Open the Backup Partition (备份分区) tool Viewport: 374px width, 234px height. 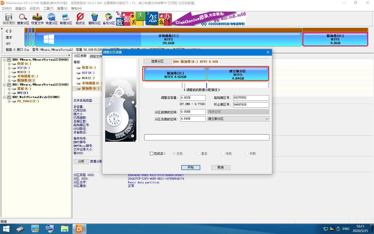point(109,19)
